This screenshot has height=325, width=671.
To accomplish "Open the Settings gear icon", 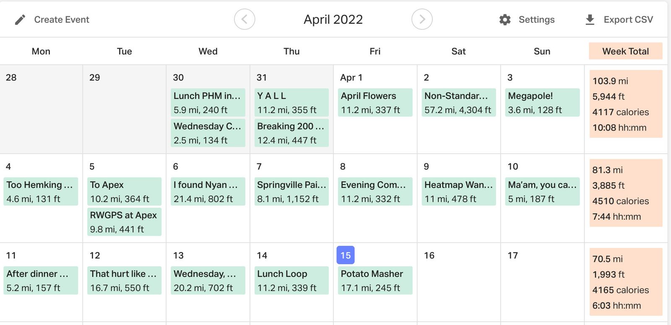I will [505, 20].
